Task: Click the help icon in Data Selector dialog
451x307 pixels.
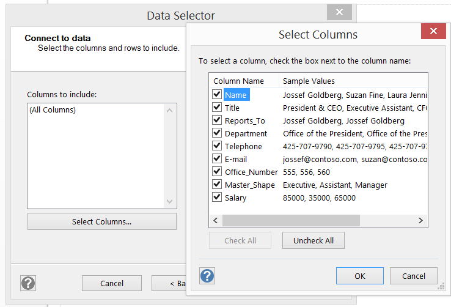Action: [28, 283]
